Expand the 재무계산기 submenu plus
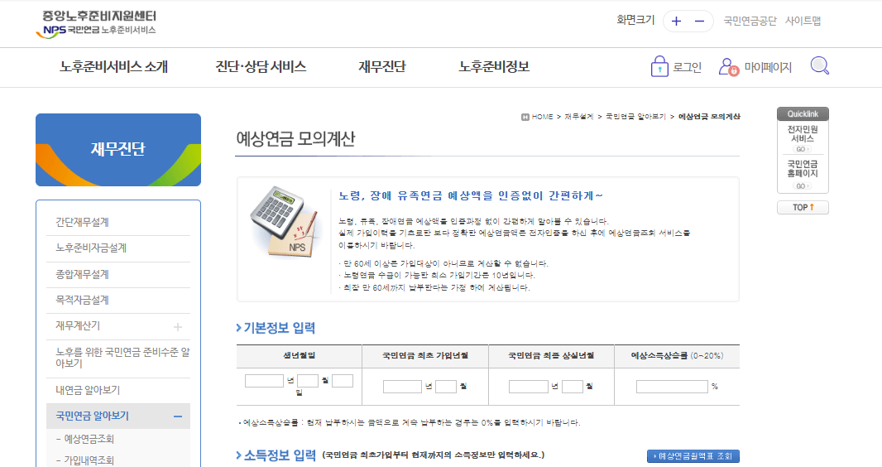 (x=178, y=327)
